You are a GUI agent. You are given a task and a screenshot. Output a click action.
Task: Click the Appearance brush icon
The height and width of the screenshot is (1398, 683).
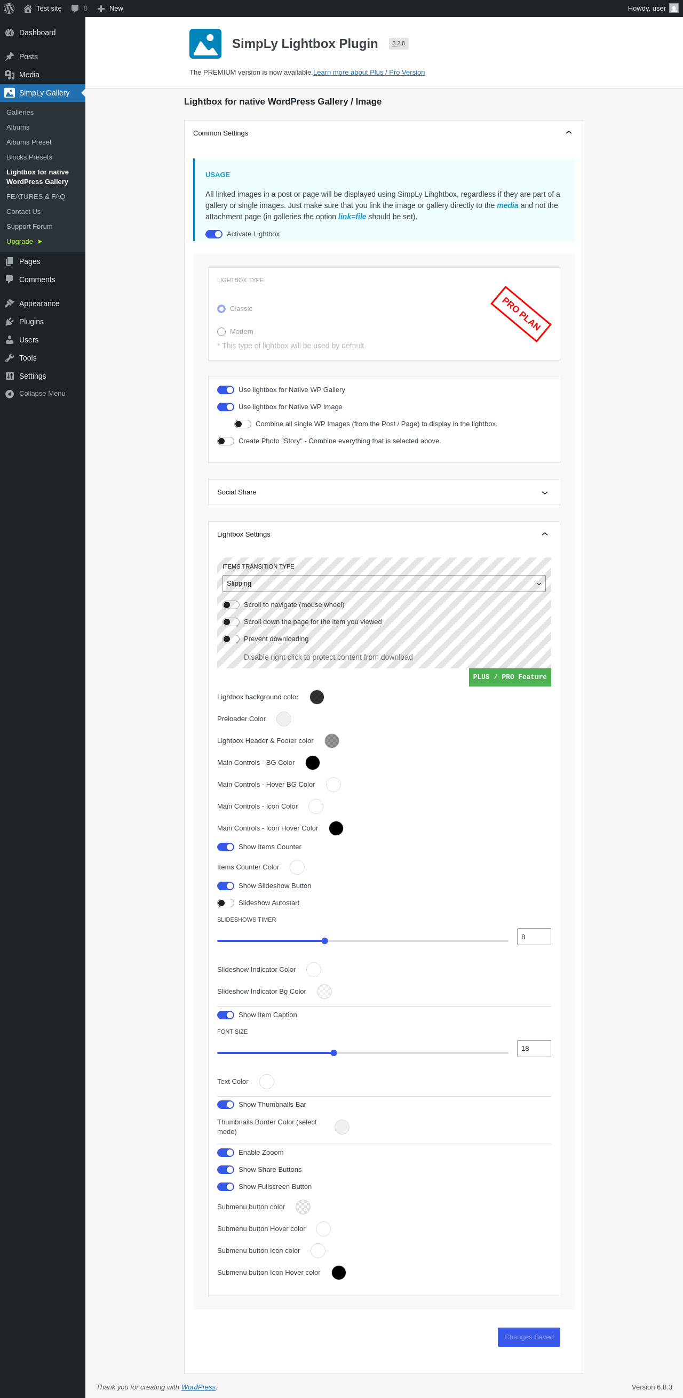10,303
